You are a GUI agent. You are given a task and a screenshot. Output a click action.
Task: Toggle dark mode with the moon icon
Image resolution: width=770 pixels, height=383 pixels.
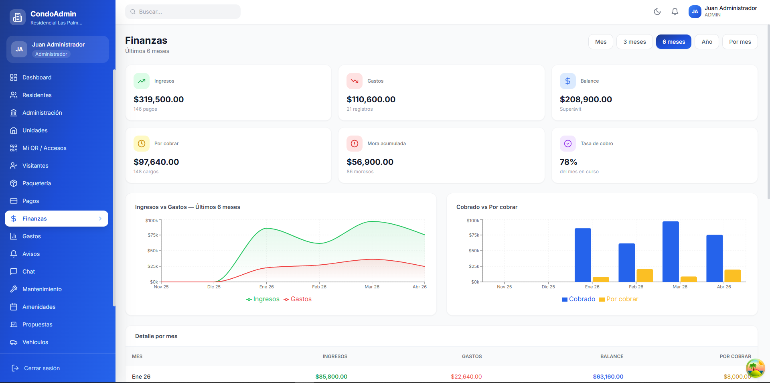657,12
